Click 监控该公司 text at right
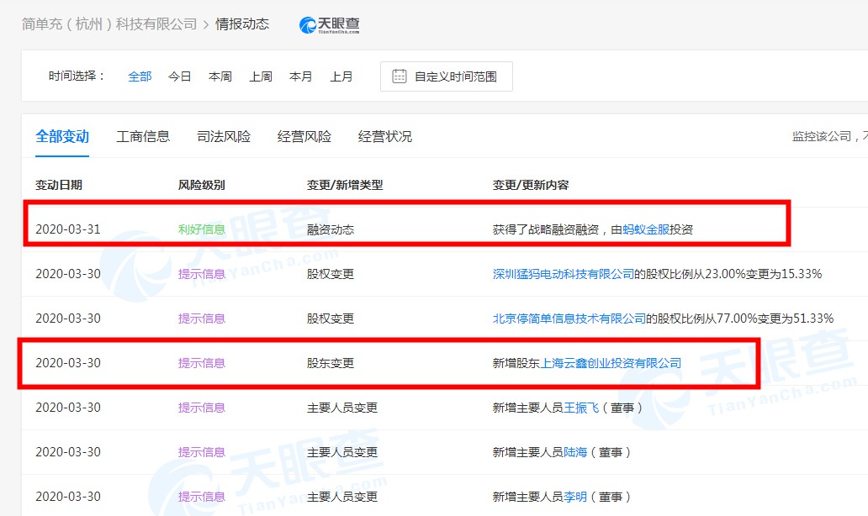Image resolution: width=868 pixels, height=516 pixels. pos(822,137)
